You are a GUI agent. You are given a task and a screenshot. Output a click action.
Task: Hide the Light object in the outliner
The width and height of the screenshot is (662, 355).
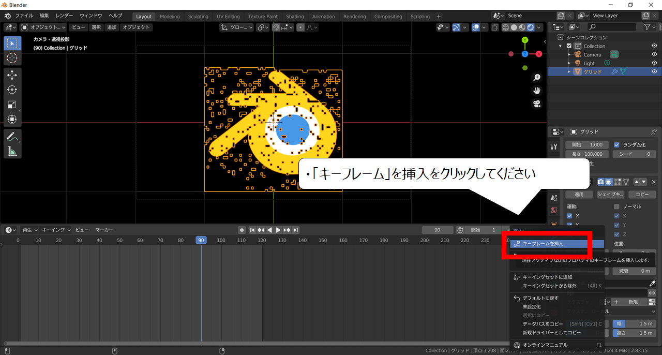pos(654,63)
